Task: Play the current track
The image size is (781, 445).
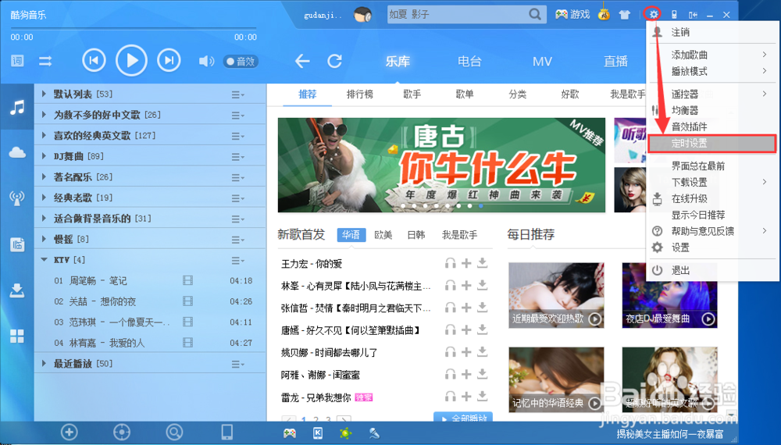Action: pyautogui.click(x=131, y=61)
